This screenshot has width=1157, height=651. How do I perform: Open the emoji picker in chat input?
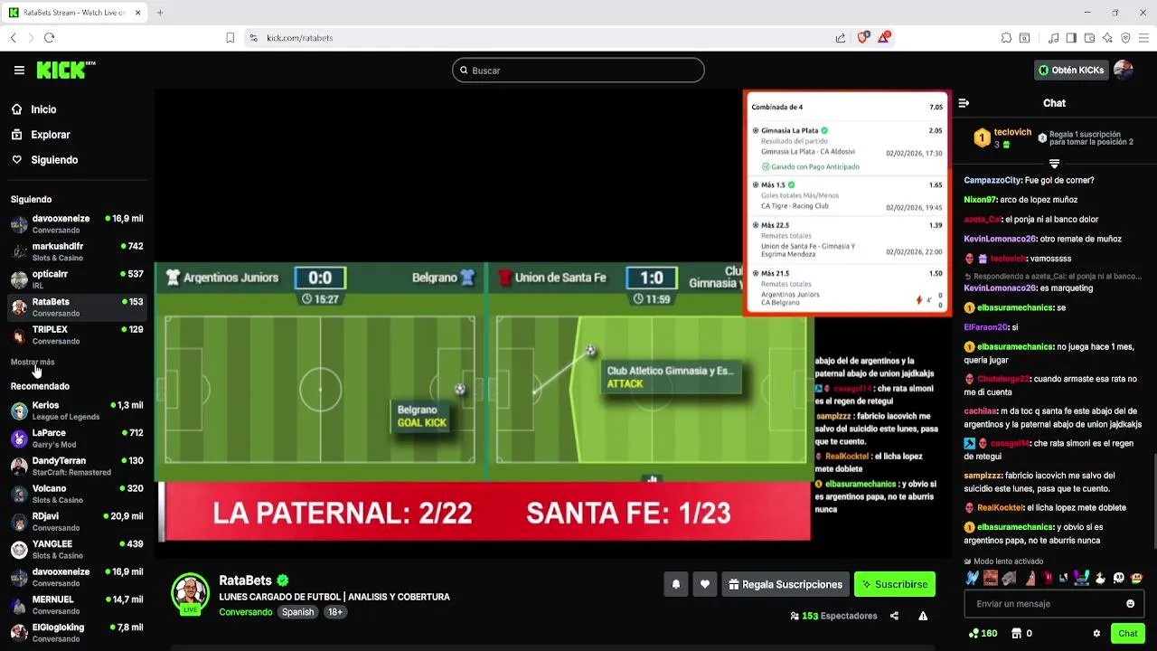[1130, 604]
